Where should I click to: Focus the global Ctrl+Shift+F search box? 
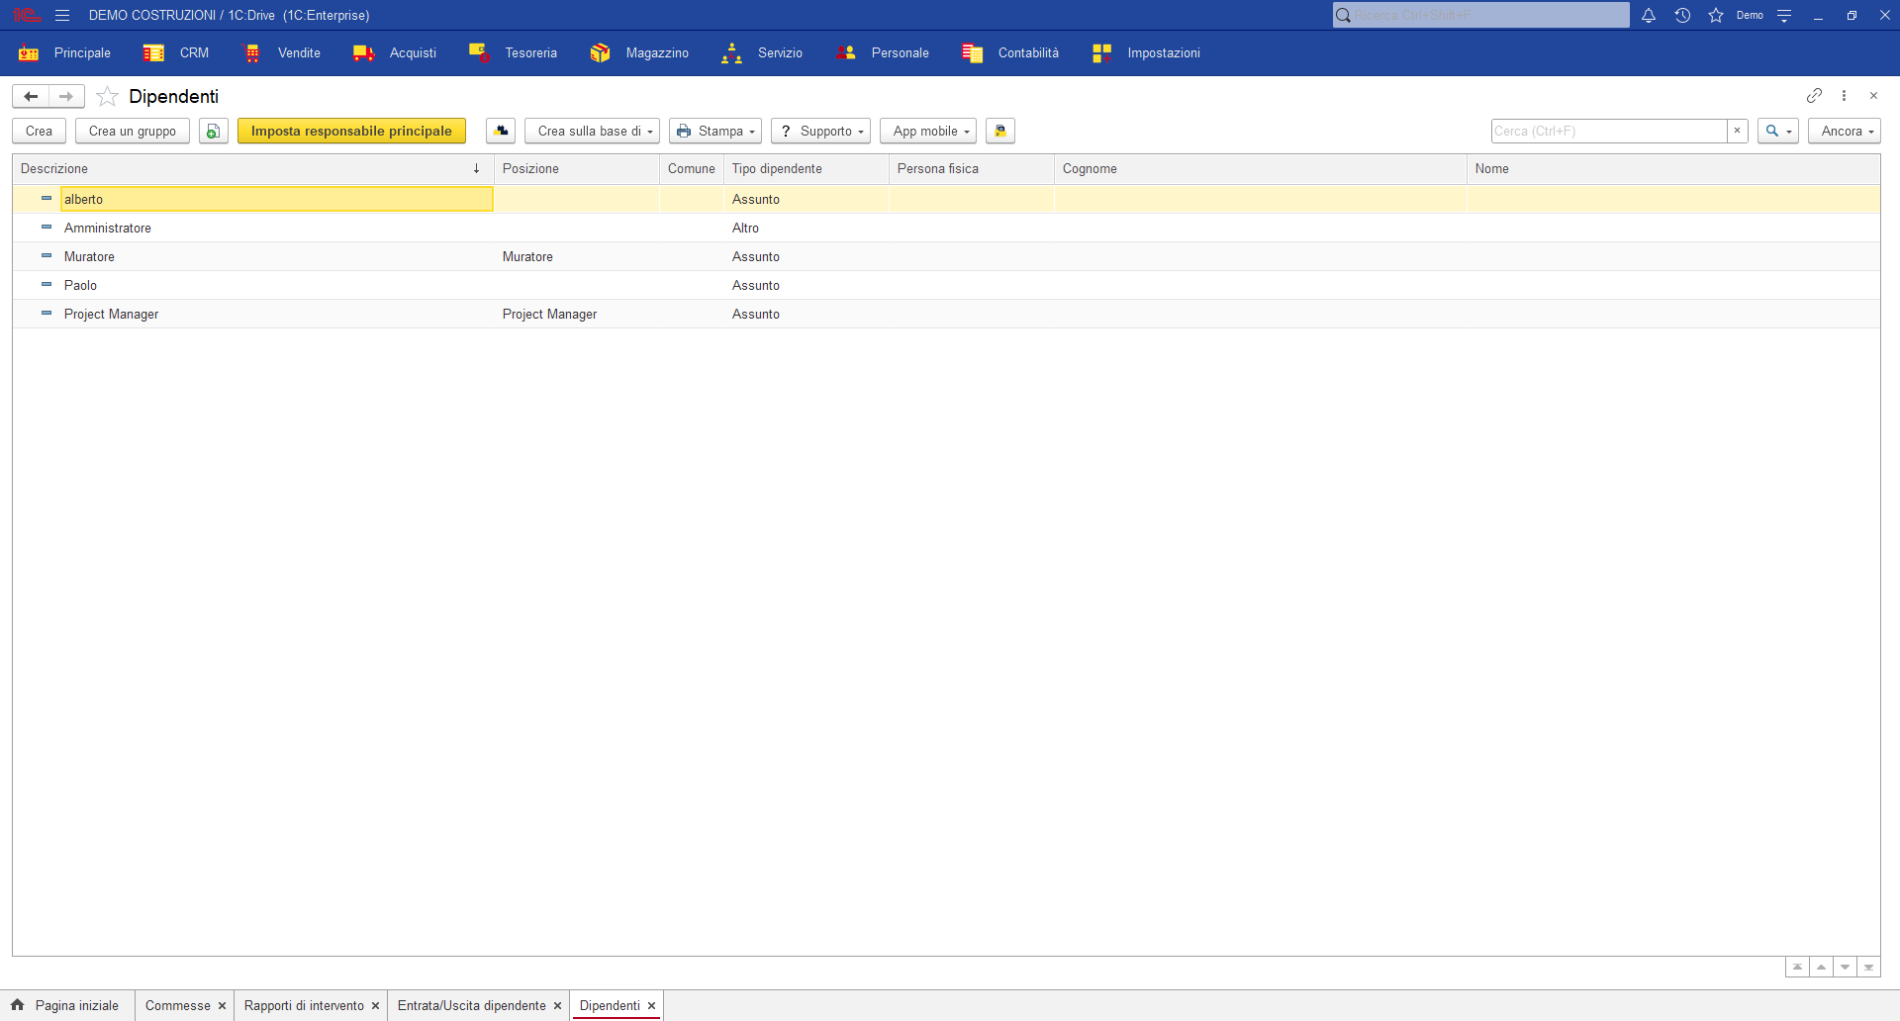pyautogui.click(x=1481, y=15)
